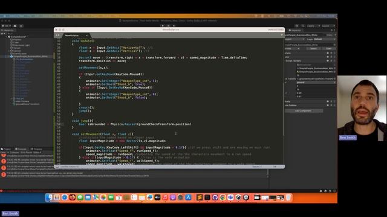This screenshot has height=217, width=387.
Task: Click the cloud services icon in Unity toolbar
Action: (15, 26)
